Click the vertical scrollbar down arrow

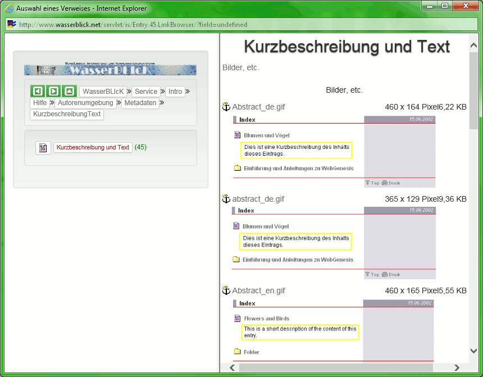tap(473, 351)
